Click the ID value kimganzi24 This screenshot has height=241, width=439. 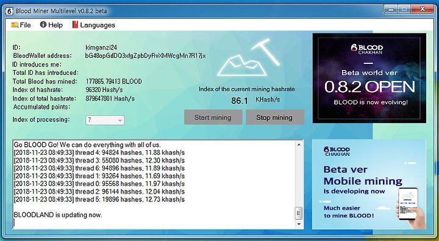[101, 47]
